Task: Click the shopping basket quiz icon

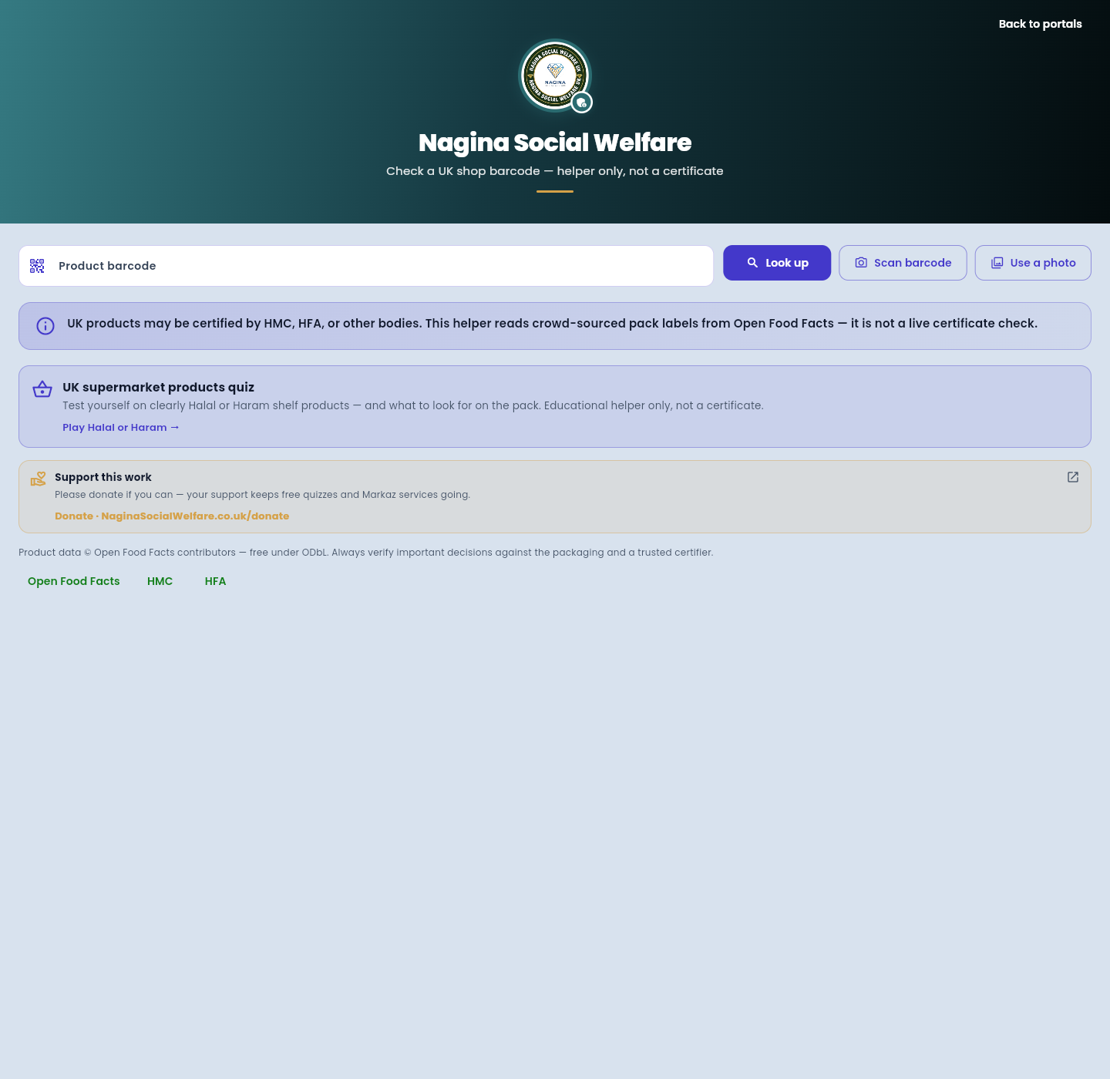Action: point(42,389)
